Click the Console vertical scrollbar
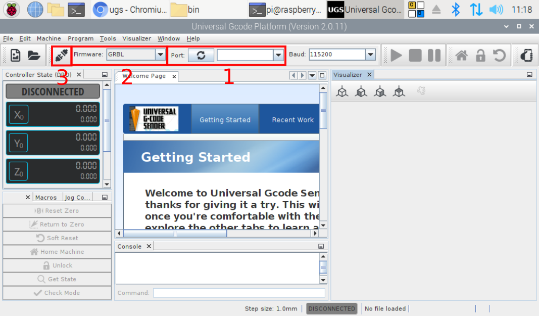The width and height of the screenshot is (539, 316). pos(323,268)
